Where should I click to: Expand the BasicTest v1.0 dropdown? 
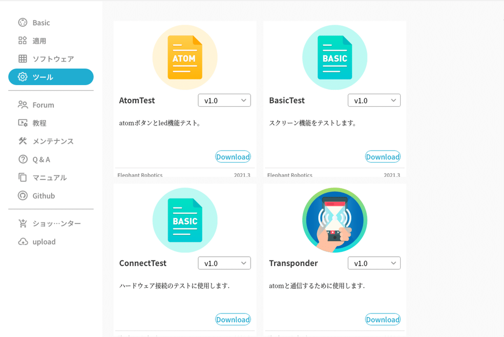tap(374, 100)
